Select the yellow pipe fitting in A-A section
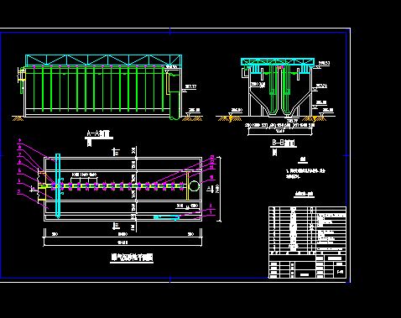Image resolution: width=401 pixels, height=318 pixels. click(x=169, y=83)
